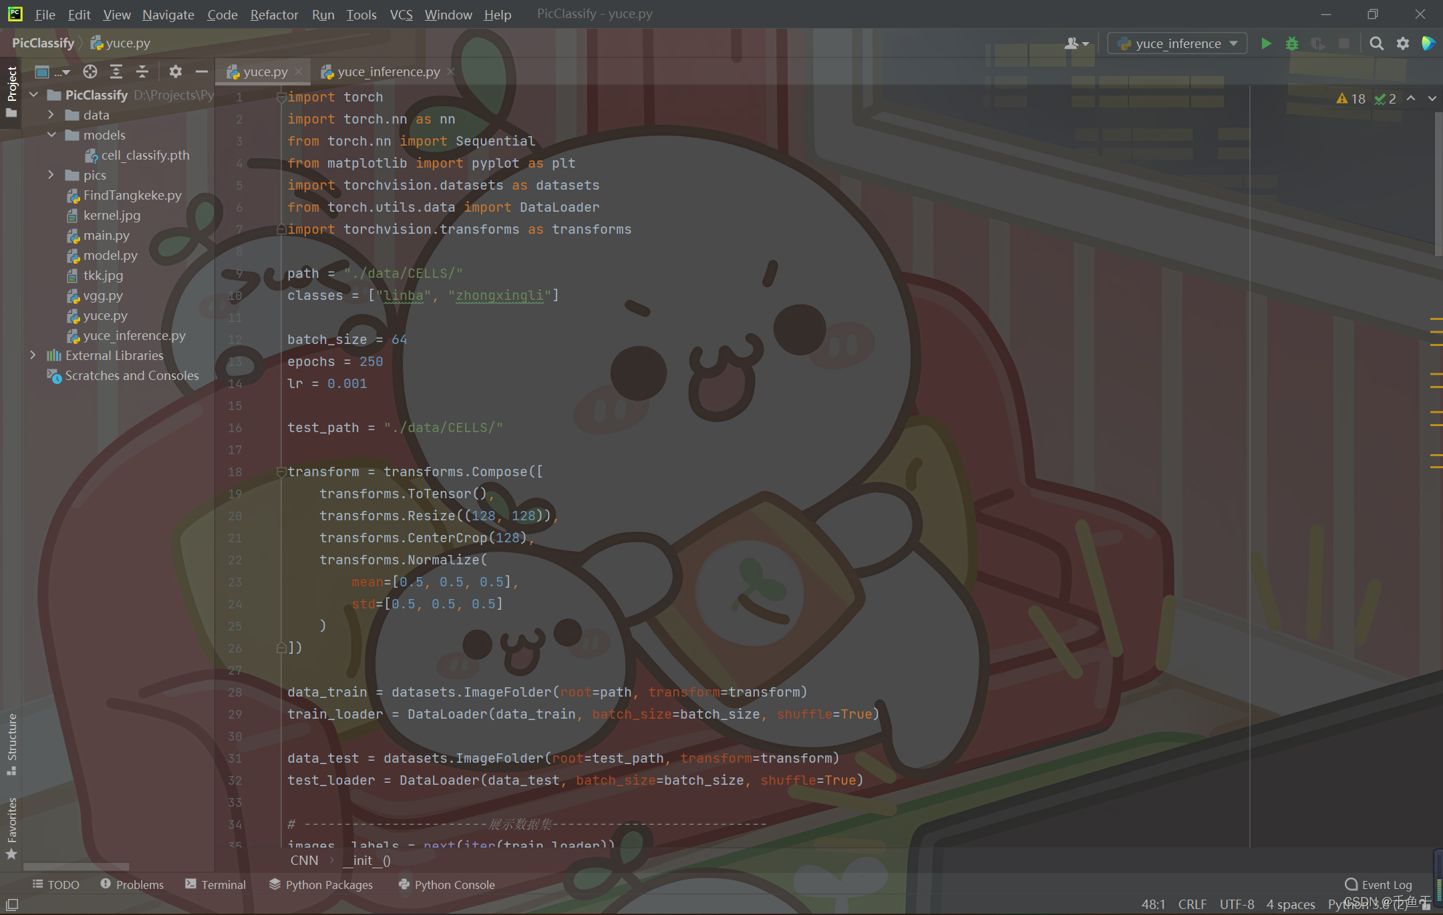
Task: Collapse the PicClassify root folder
Action: point(33,95)
